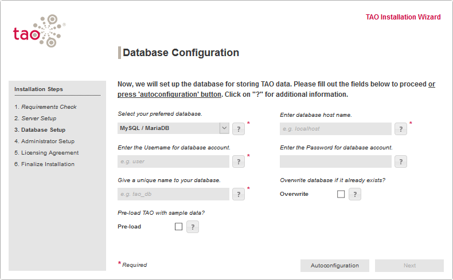
Task: Enable the Overwrite database checkbox
Action: pos(341,194)
